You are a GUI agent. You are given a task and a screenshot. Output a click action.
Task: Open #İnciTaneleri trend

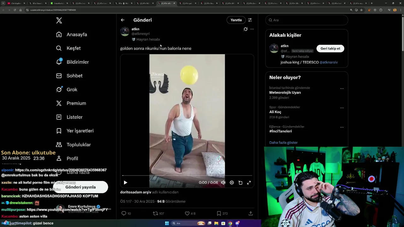[x=281, y=131]
